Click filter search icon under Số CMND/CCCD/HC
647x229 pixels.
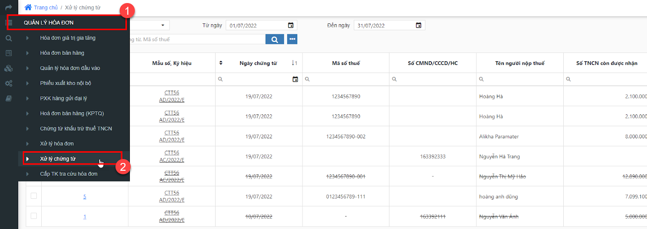point(394,79)
